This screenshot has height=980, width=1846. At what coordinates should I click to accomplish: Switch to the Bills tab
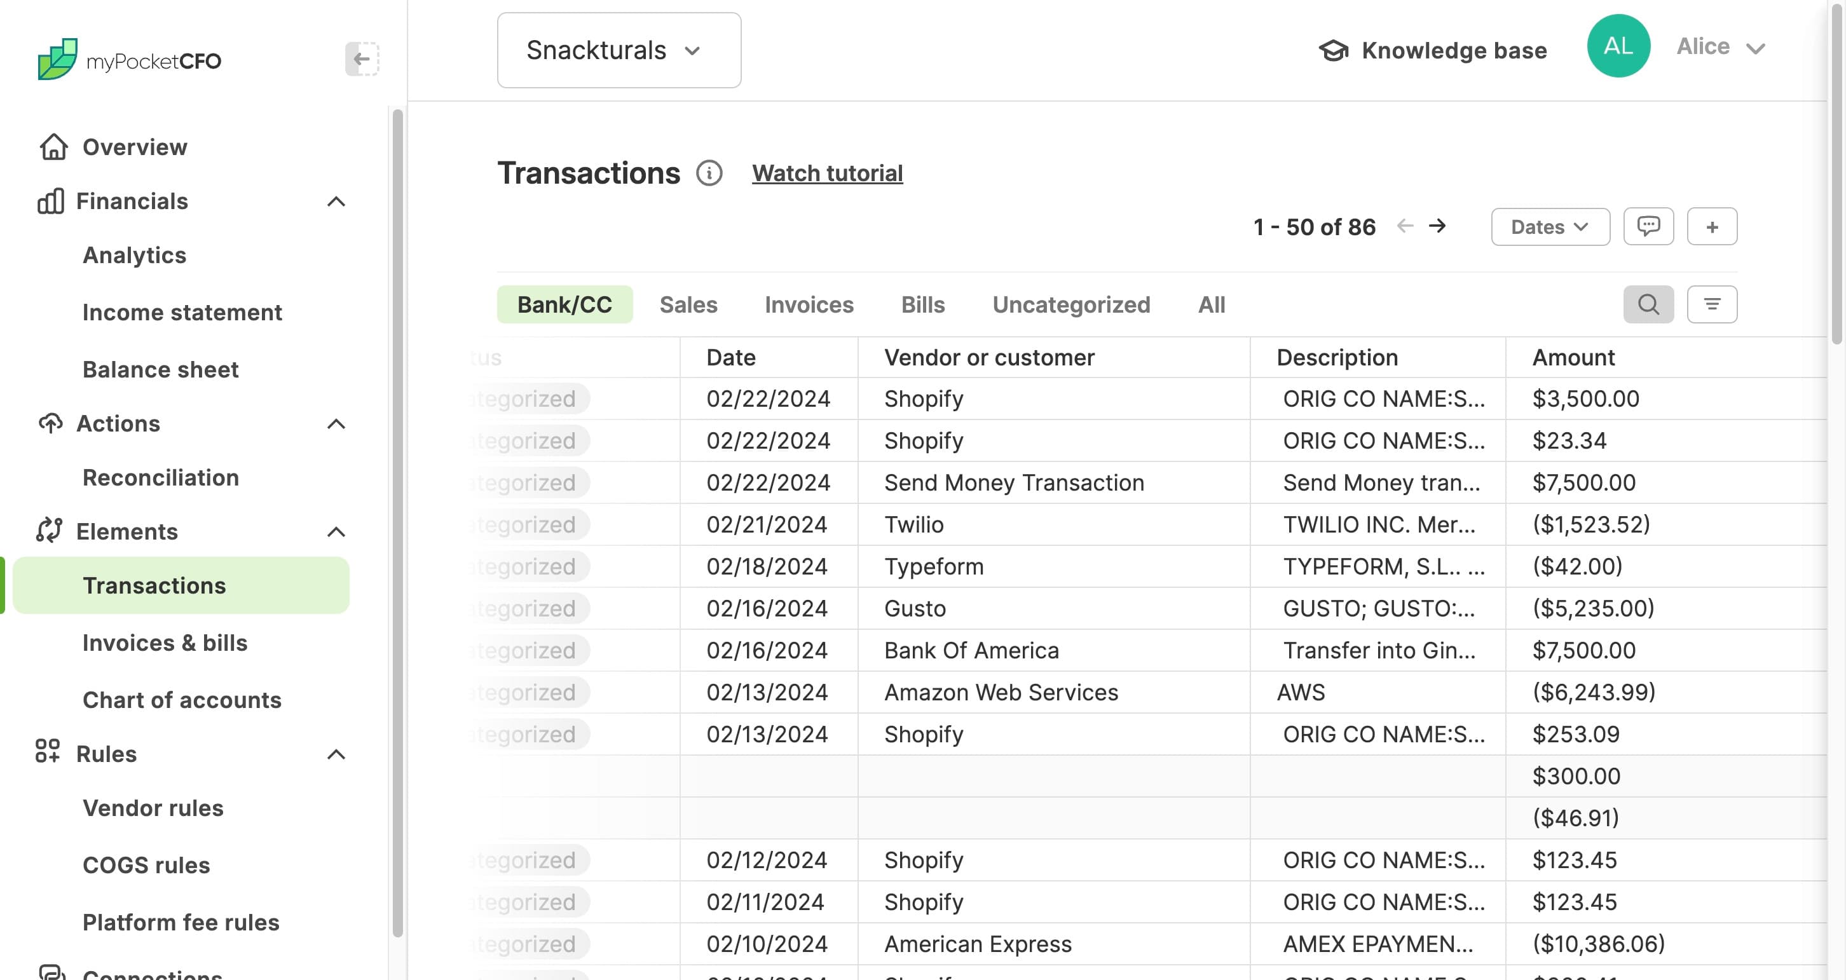(x=923, y=304)
